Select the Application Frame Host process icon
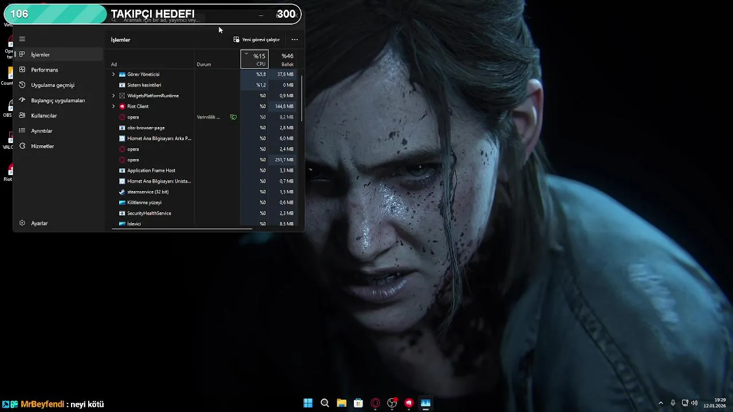Image resolution: width=733 pixels, height=412 pixels. [x=122, y=171]
